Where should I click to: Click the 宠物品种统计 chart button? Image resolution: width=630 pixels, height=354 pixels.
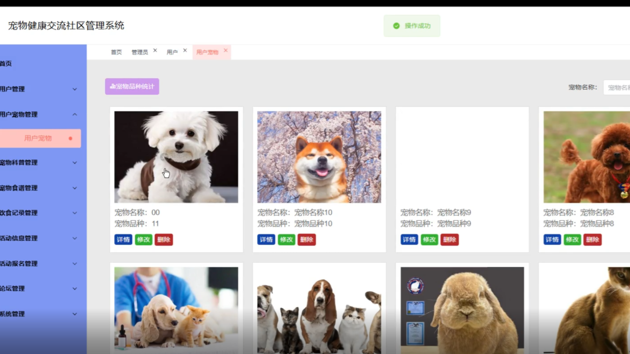(132, 86)
